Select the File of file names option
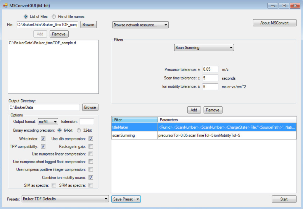The width and height of the screenshot is (303, 209). coord(54,17)
